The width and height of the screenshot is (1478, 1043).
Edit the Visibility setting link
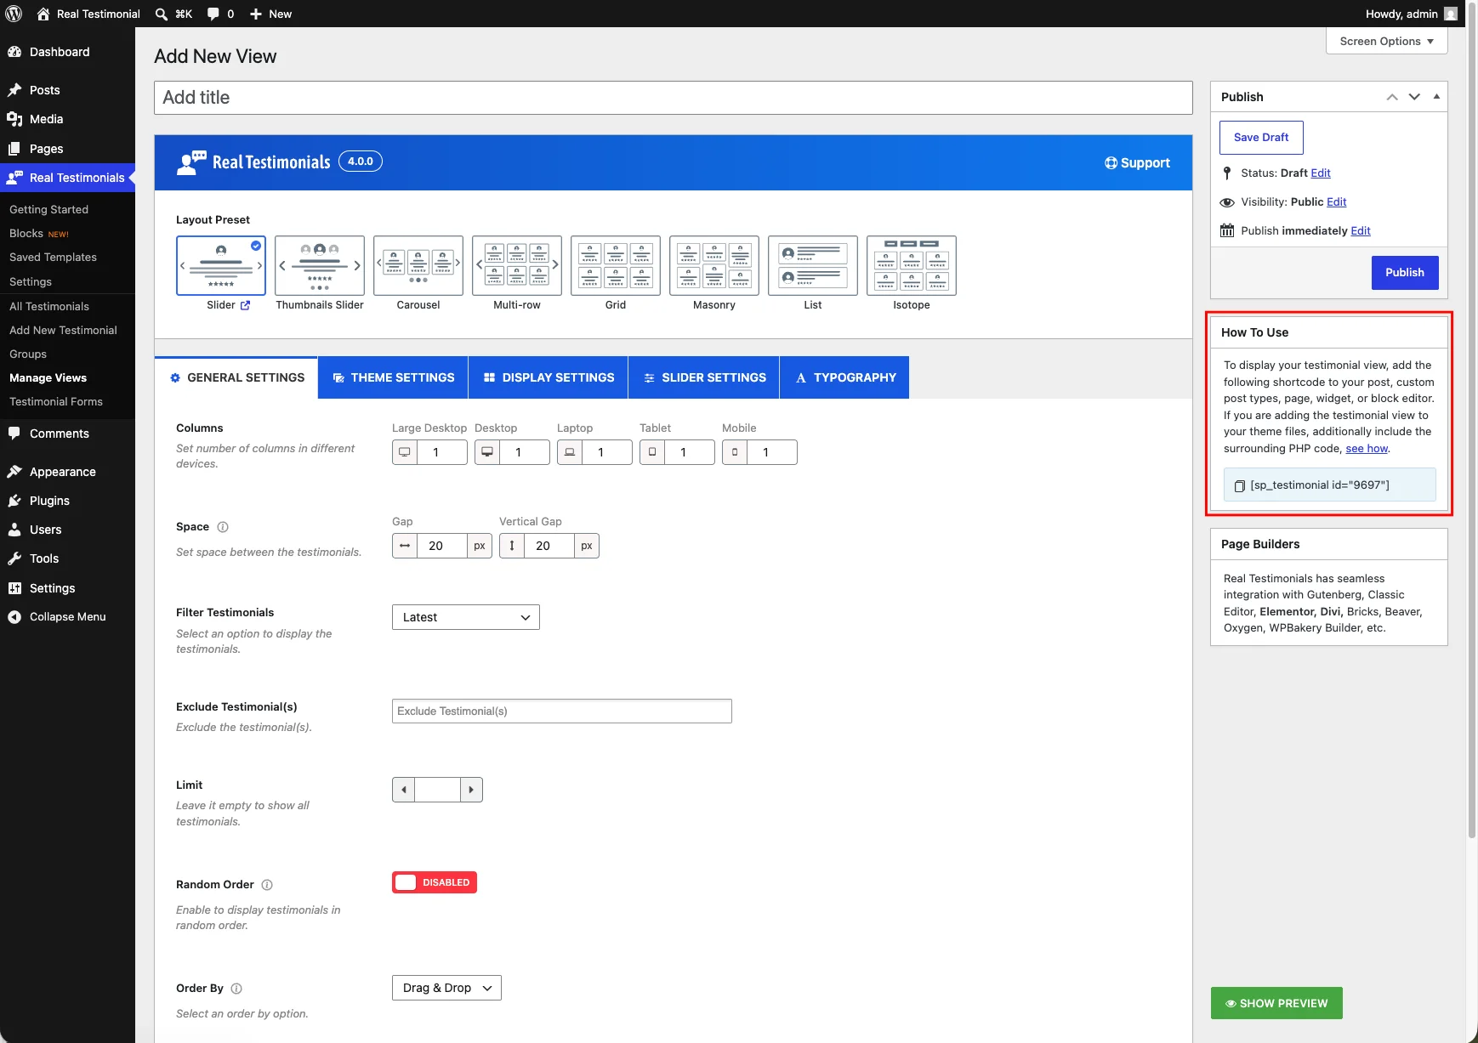[x=1337, y=202]
